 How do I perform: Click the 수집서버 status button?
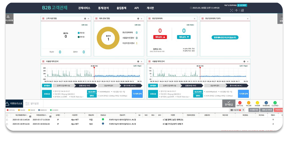pyautogui.click(x=237, y=110)
